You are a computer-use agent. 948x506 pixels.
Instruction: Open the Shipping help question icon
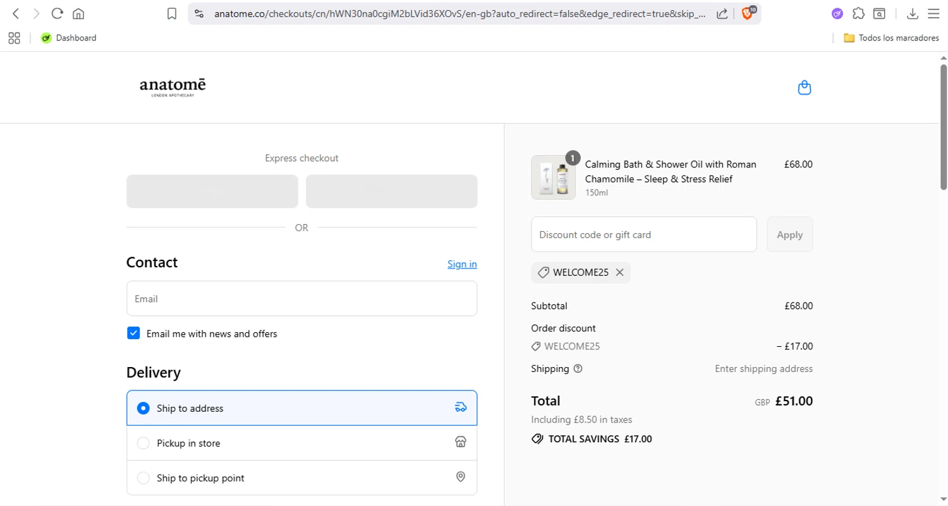tap(578, 369)
